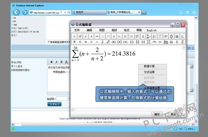Image resolution: width=208 pixels, height=137 pixels.
Task: Click the 发表帖子 submit button
Action: point(54,104)
